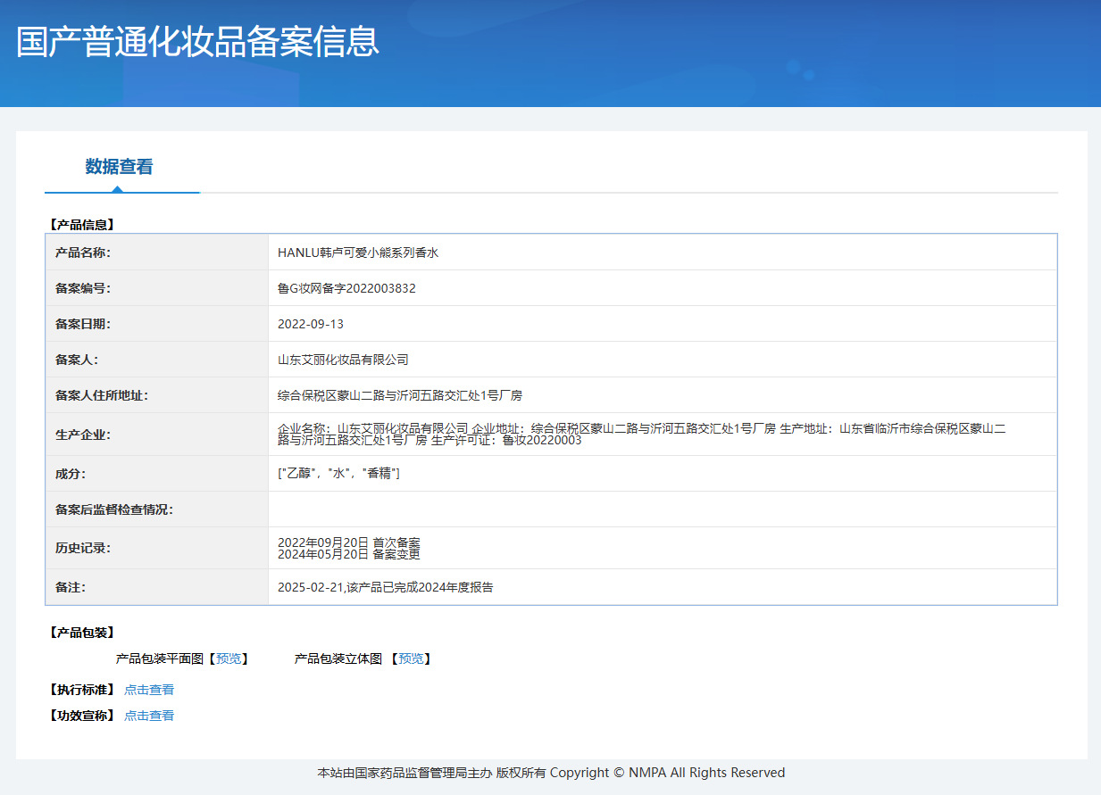This screenshot has height=795, width=1101.
Task: Click the page title 国产普通化妆品备案信息
Action: click(x=197, y=42)
